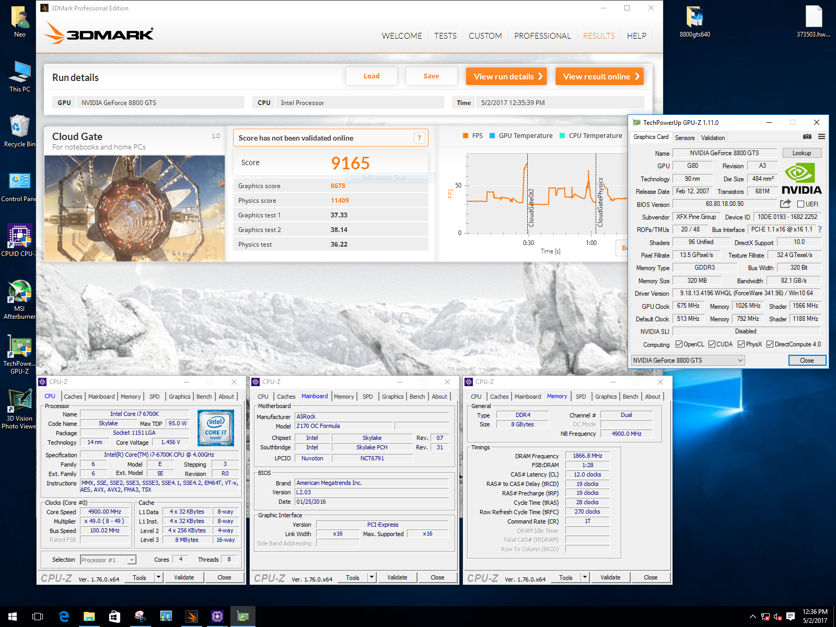
Task: Click the 3DMark logo
Action: (x=99, y=33)
